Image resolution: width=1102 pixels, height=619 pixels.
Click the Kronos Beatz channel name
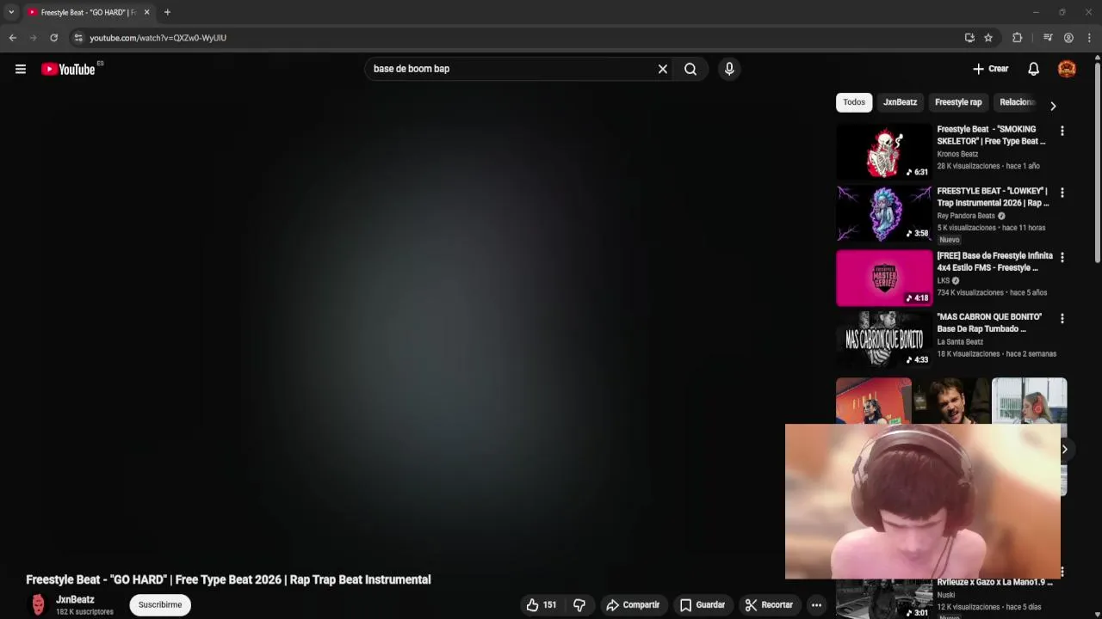coord(957,154)
